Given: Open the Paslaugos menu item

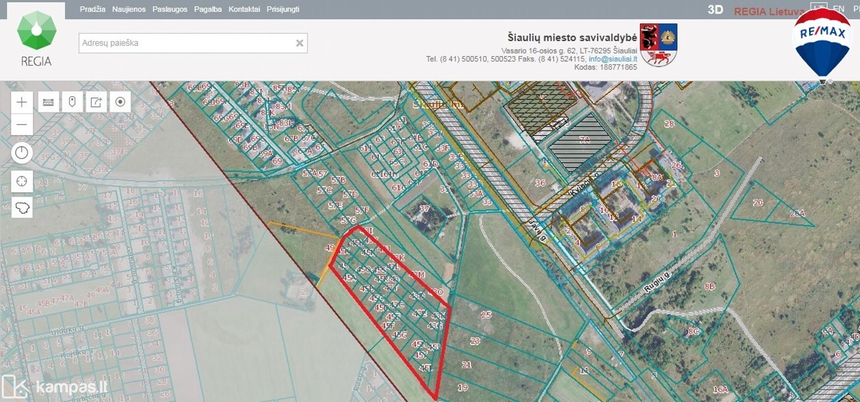Looking at the screenshot, I should 170,9.
